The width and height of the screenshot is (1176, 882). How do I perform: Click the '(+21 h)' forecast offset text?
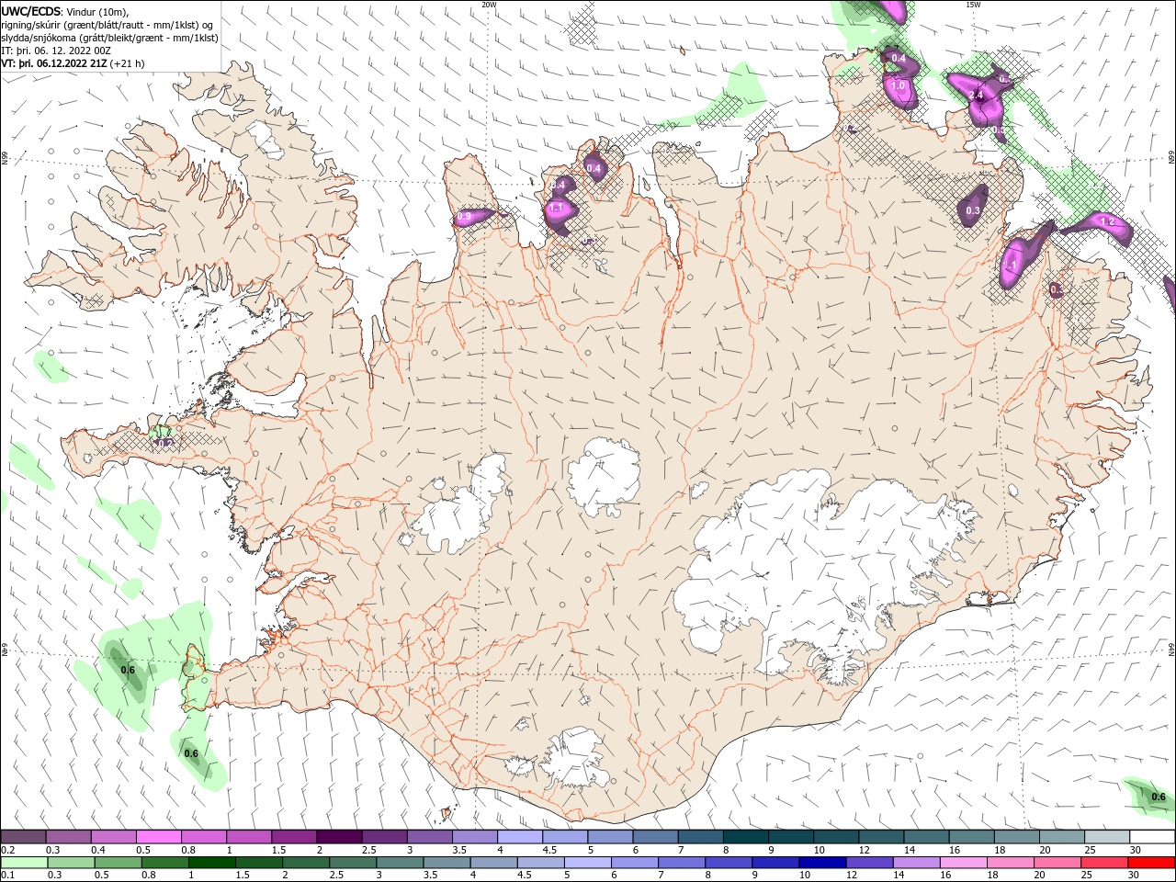coord(128,64)
